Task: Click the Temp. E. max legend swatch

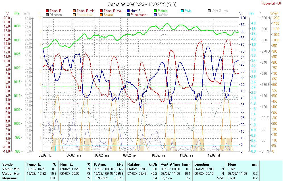Action: click(101, 11)
